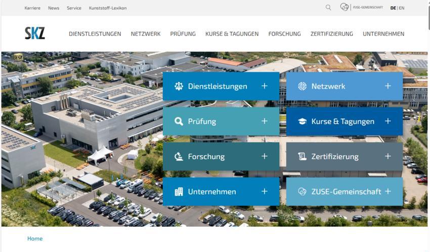Click the microscope icon on Forschung tile
Screen dimensions: 430x252
pos(179,156)
